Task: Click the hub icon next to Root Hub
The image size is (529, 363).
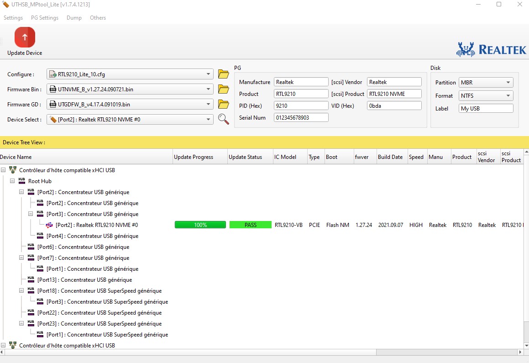Action: click(22, 181)
